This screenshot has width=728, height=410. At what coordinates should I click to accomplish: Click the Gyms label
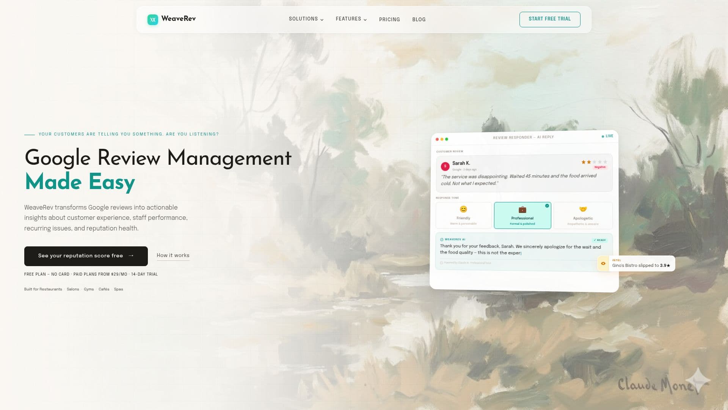click(x=89, y=289)
